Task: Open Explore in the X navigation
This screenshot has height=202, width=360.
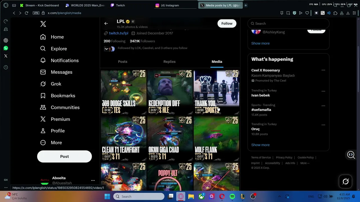Action: 53,49
